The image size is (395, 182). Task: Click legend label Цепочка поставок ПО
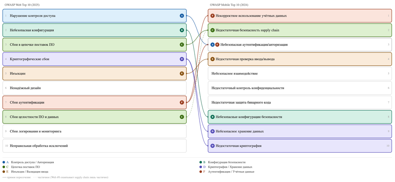pos(26,167)
